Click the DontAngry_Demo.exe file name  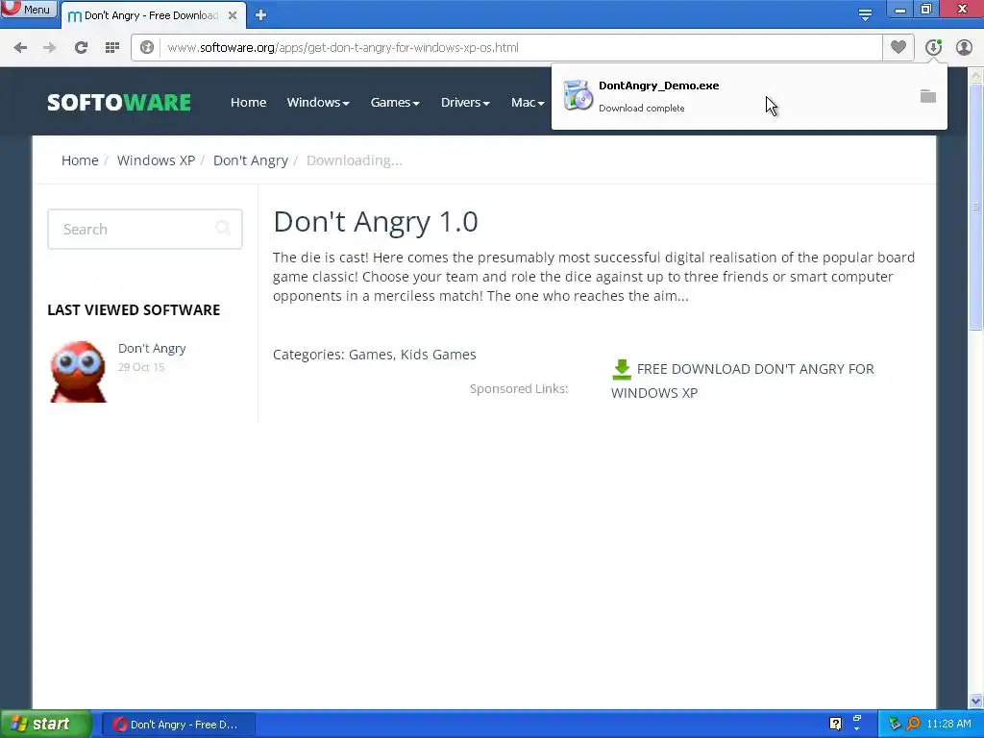click(659, 86)
